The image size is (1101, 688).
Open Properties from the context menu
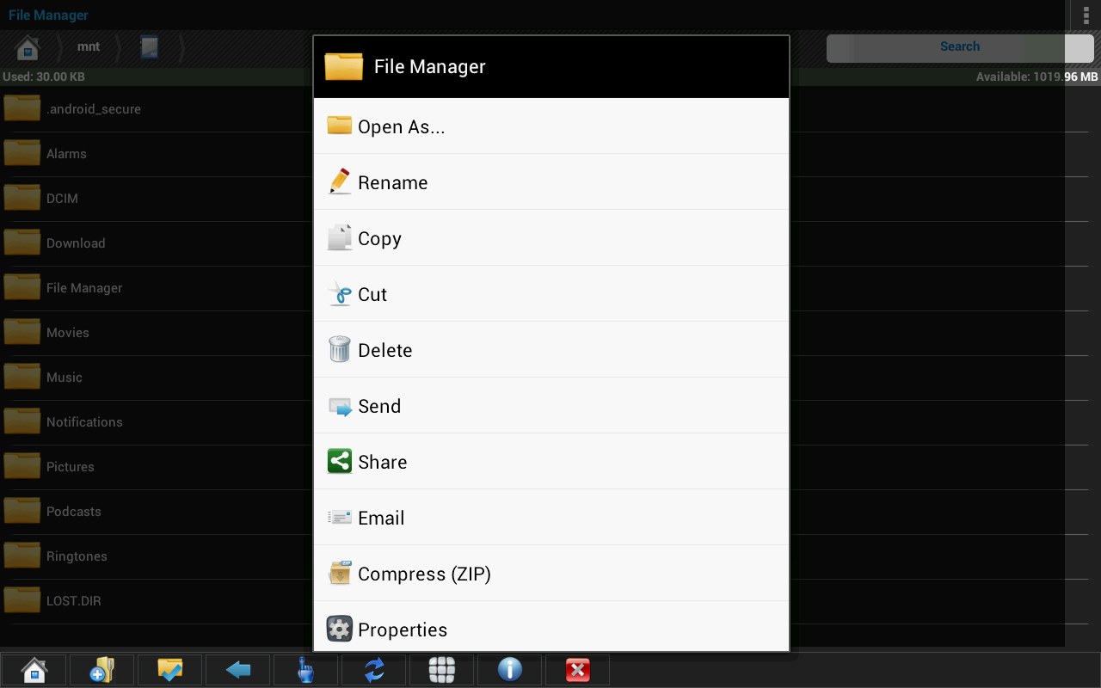[550, 629]
